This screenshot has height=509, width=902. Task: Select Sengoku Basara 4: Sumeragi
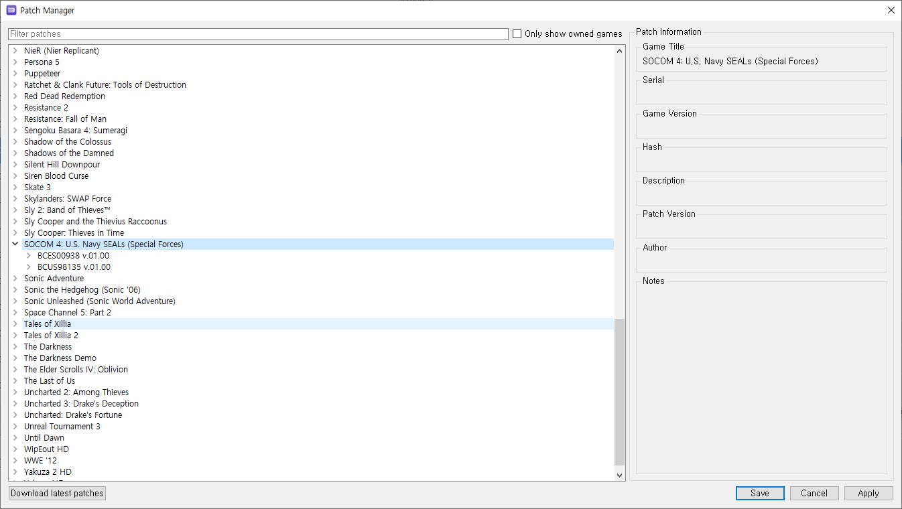pyautogui.click(x=76, y=131)
